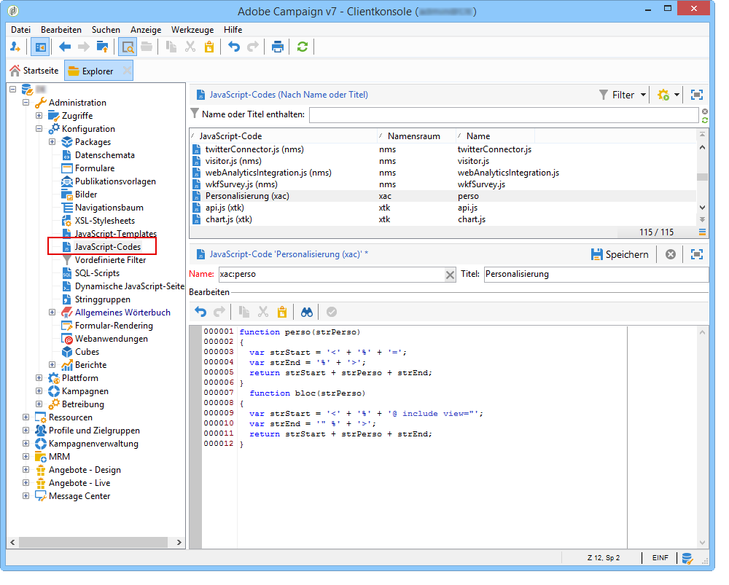729x585 pixels.
Task: Maximize the JavaScript-Codes list panel
Action: (x=697, y=95)
